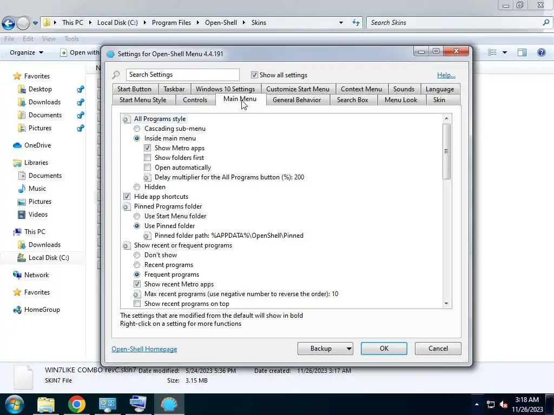
Task: Enable Show recent programs on top
Action: point(137,304)
